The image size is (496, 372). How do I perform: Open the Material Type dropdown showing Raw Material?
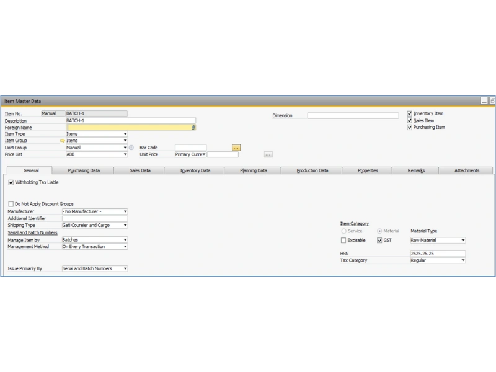tap(463, 241)
